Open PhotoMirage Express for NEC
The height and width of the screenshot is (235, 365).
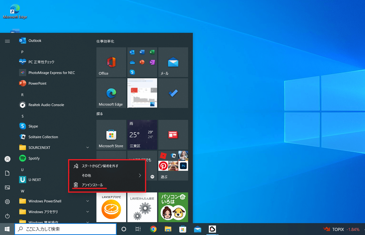(55, 73)
